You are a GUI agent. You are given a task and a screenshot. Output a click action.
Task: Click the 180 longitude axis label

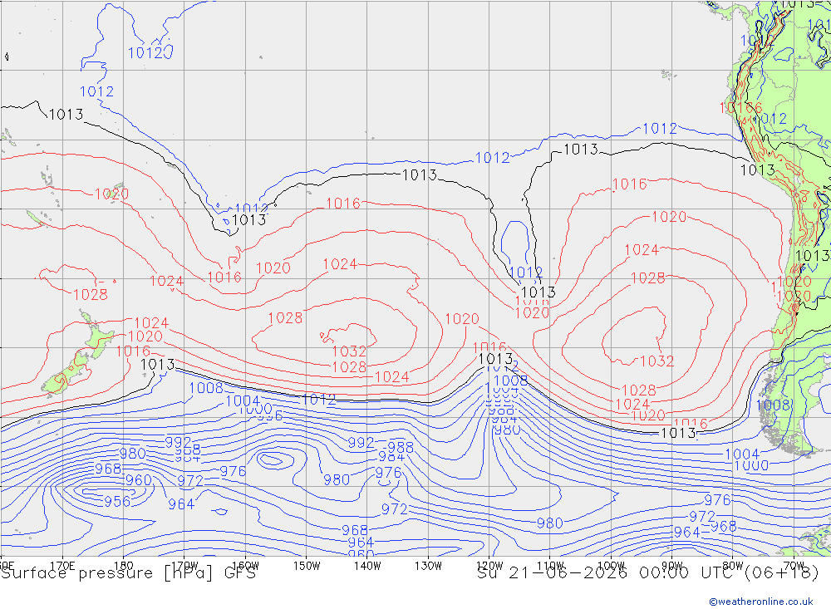point(124,566)
